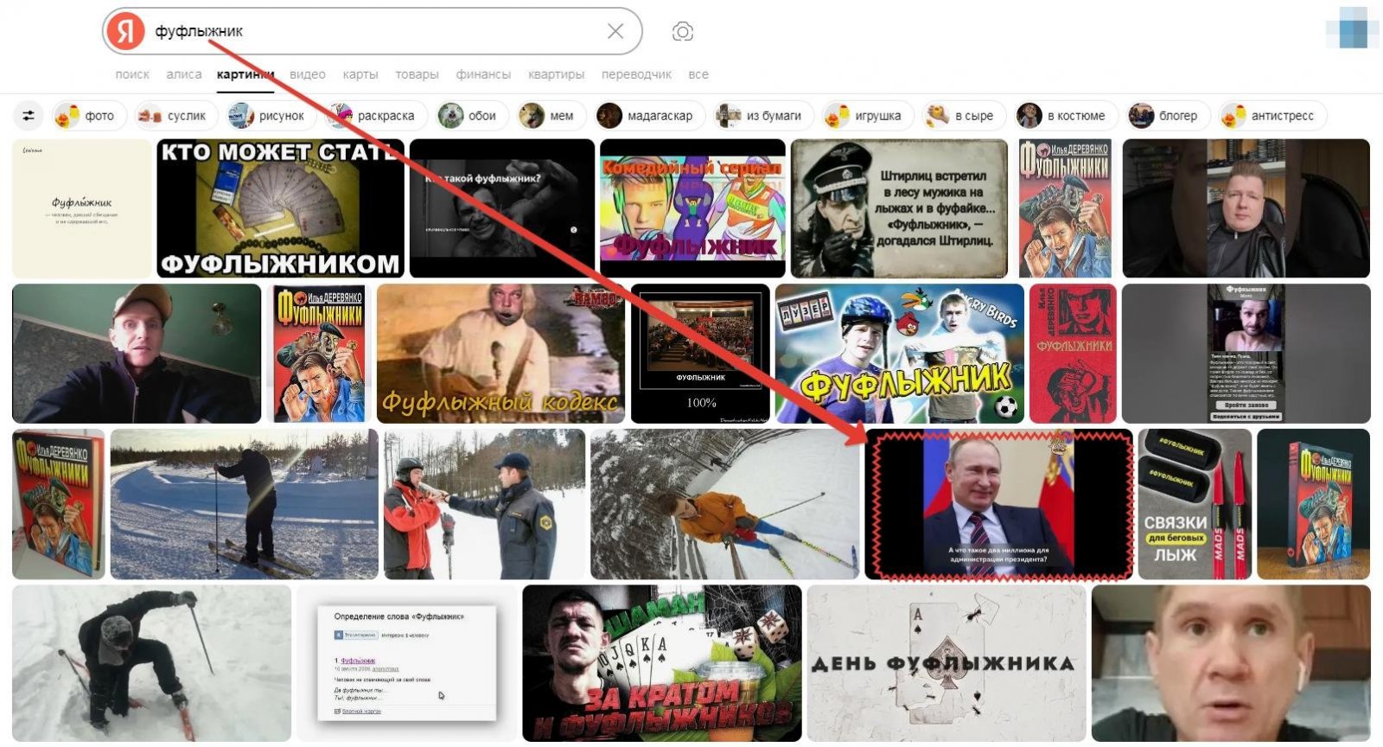Open the 'Кто может стать фуфлыжником' thumbnail
The image size is (1383, 747).
[280, 208]
